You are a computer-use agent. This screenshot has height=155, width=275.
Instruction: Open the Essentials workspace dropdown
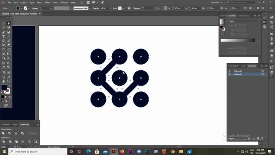point(217,3)
